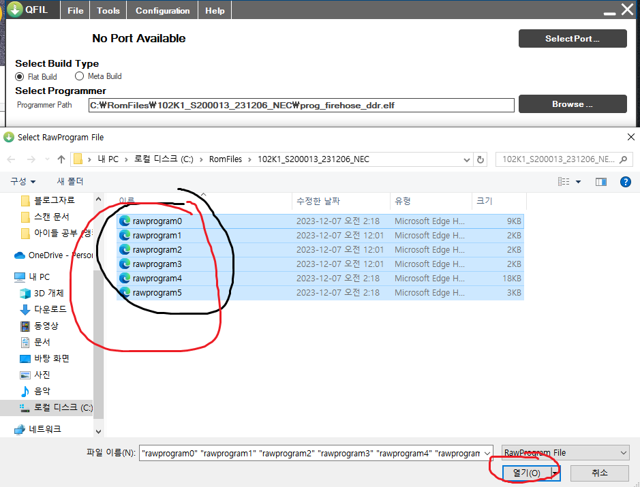Select the 스캔 문서 folder in sidebar
This screenshot has width=640, height=487.
coord(45,217)
